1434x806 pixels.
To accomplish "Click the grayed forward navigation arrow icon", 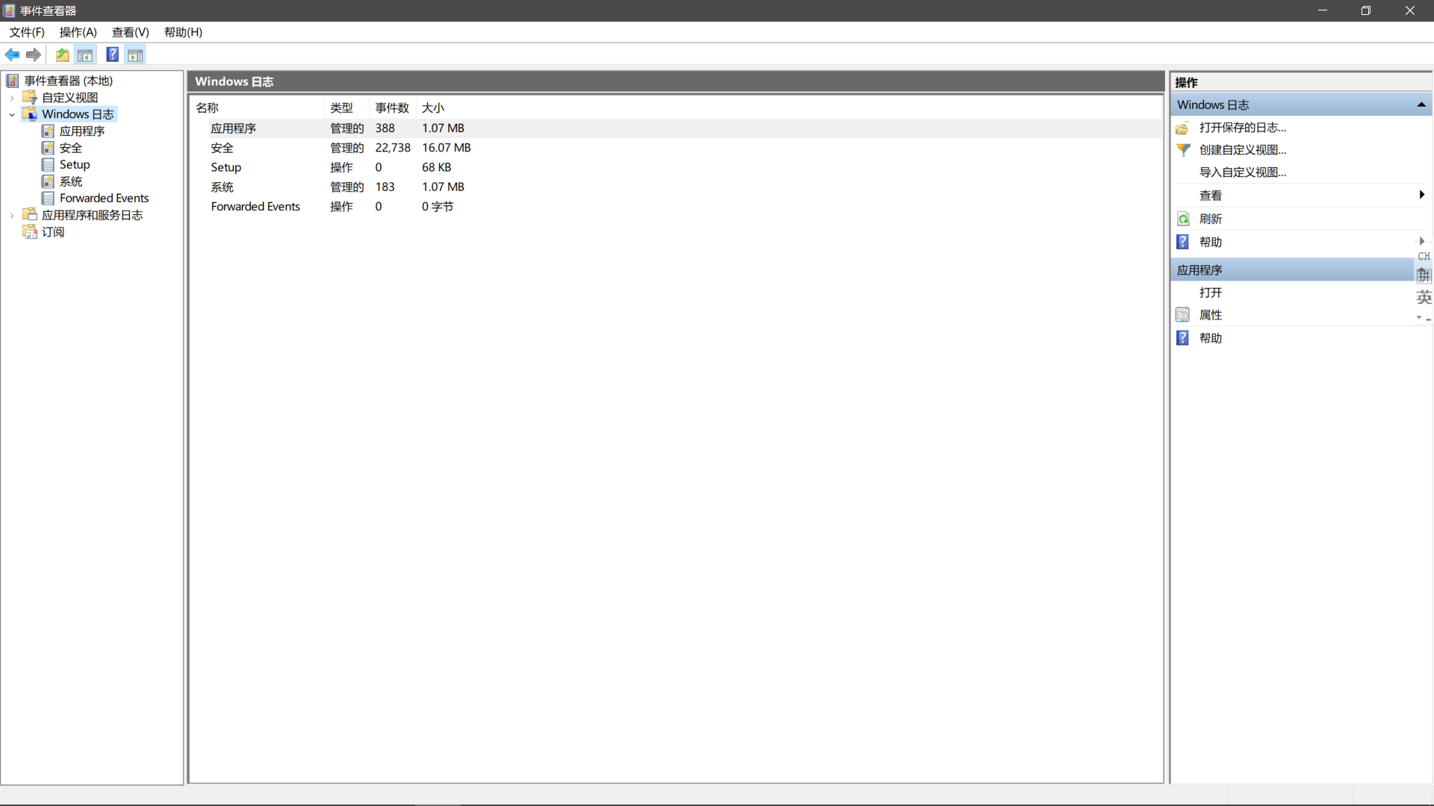I will click(x=34, y=54).
